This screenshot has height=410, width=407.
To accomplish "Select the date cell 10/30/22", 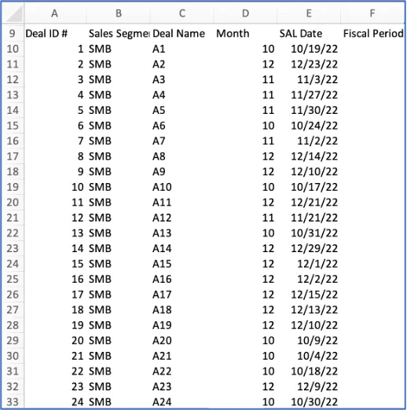I will click(309, 402).
